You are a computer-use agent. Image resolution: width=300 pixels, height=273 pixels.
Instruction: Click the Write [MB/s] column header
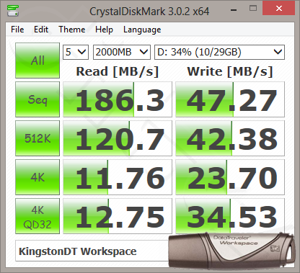tap(230, 71)
